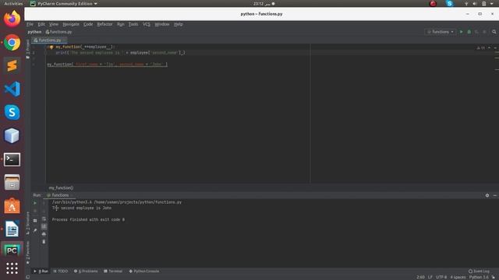499x280 pixels.
Task: Open the TODO tool window
Action: pyautogui.click(x=61, y=271)
